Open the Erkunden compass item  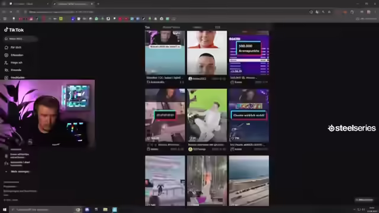point(14,55)
